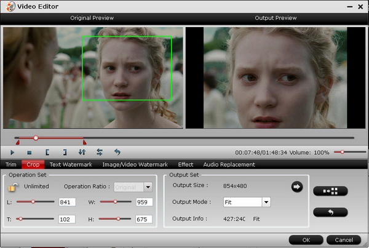Click the Stop button
The image size is (369, 248).
tap(30, 153)
